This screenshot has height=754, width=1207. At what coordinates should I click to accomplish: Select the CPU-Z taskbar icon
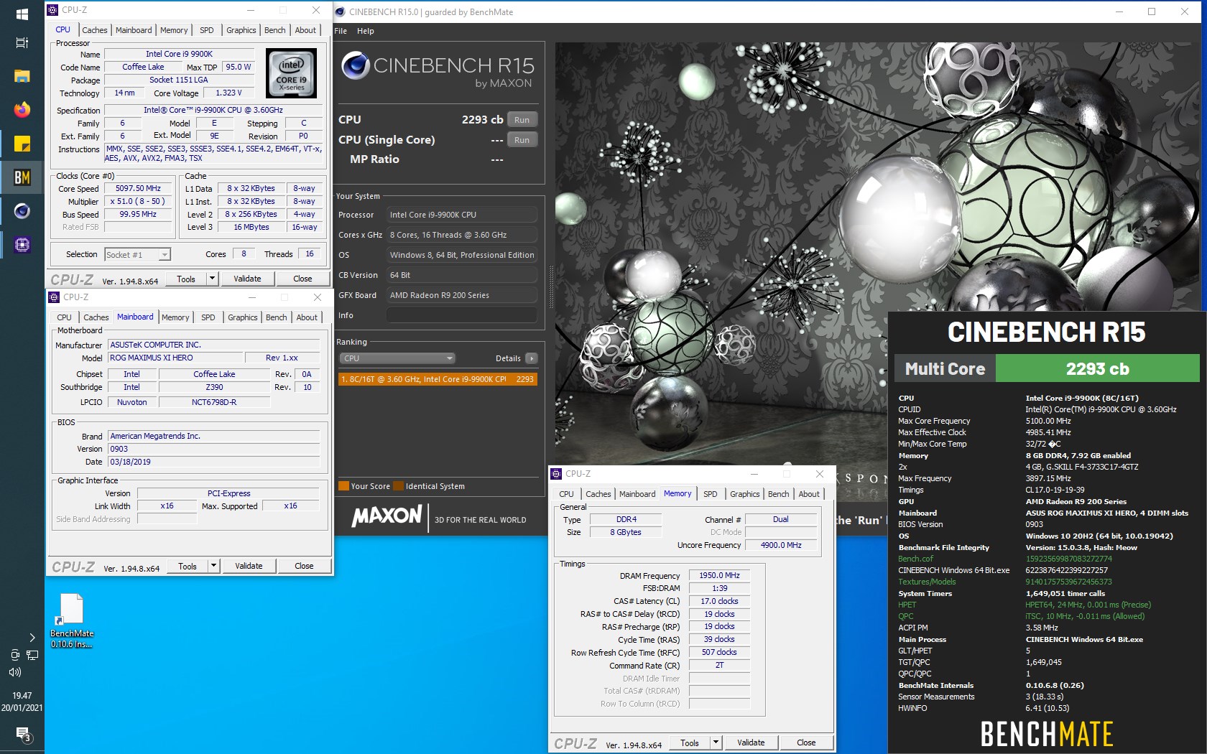[22, 245]
